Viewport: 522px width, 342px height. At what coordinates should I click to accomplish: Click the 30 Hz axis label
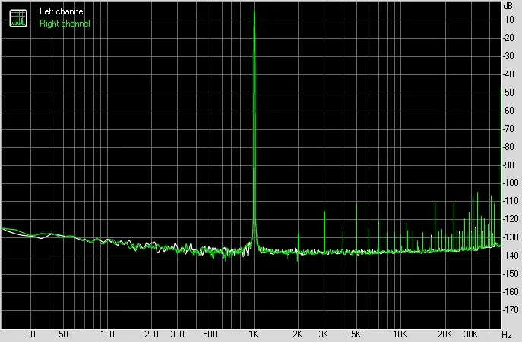click(x=30, y=334)
